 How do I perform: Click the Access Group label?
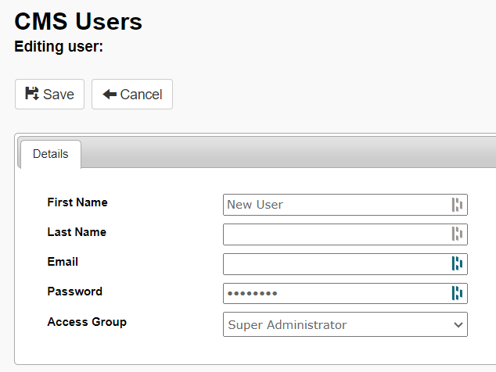pos(87,322)
